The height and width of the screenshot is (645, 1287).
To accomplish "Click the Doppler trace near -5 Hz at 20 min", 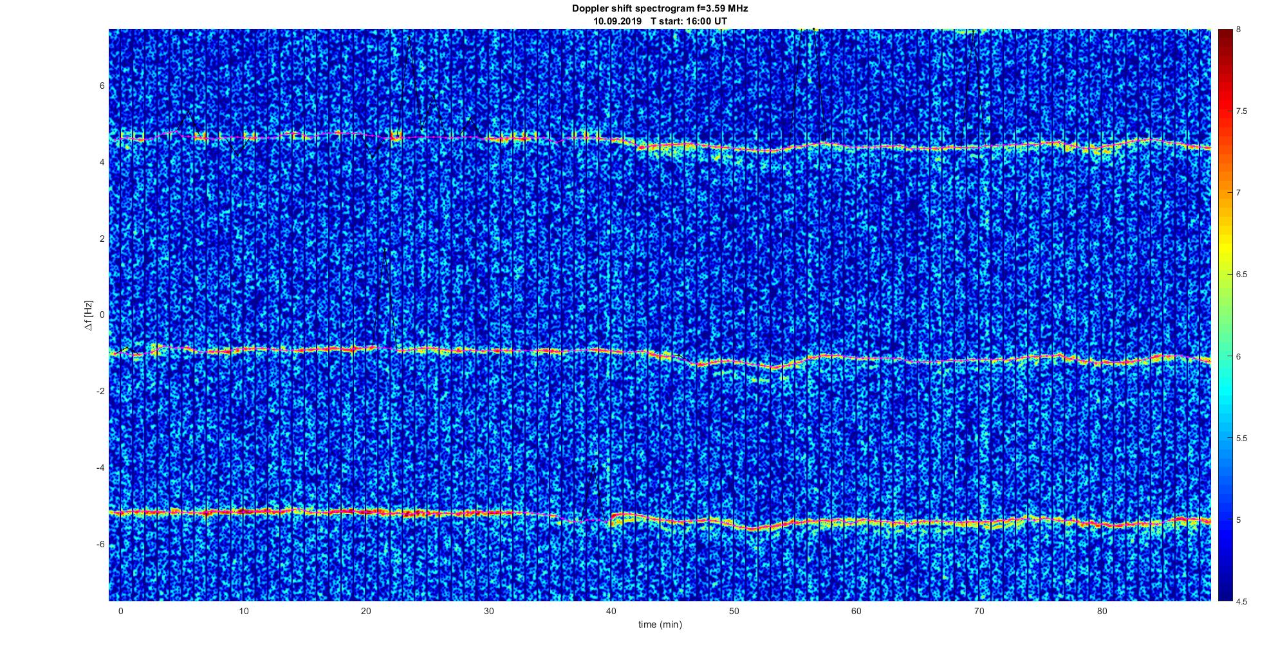I will (x=366, y=513).
